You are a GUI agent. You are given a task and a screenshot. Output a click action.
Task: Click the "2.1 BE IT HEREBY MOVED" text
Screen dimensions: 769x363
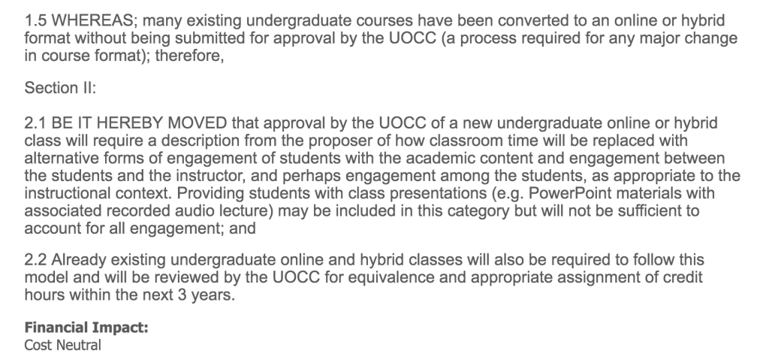pyautogui.click(x=125, y=123)
